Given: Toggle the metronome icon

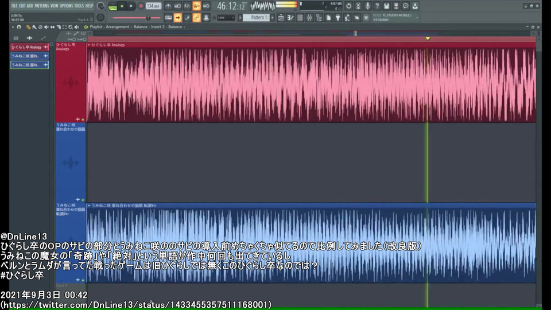Looking at the screenshot, I should [x=168, y=6].
